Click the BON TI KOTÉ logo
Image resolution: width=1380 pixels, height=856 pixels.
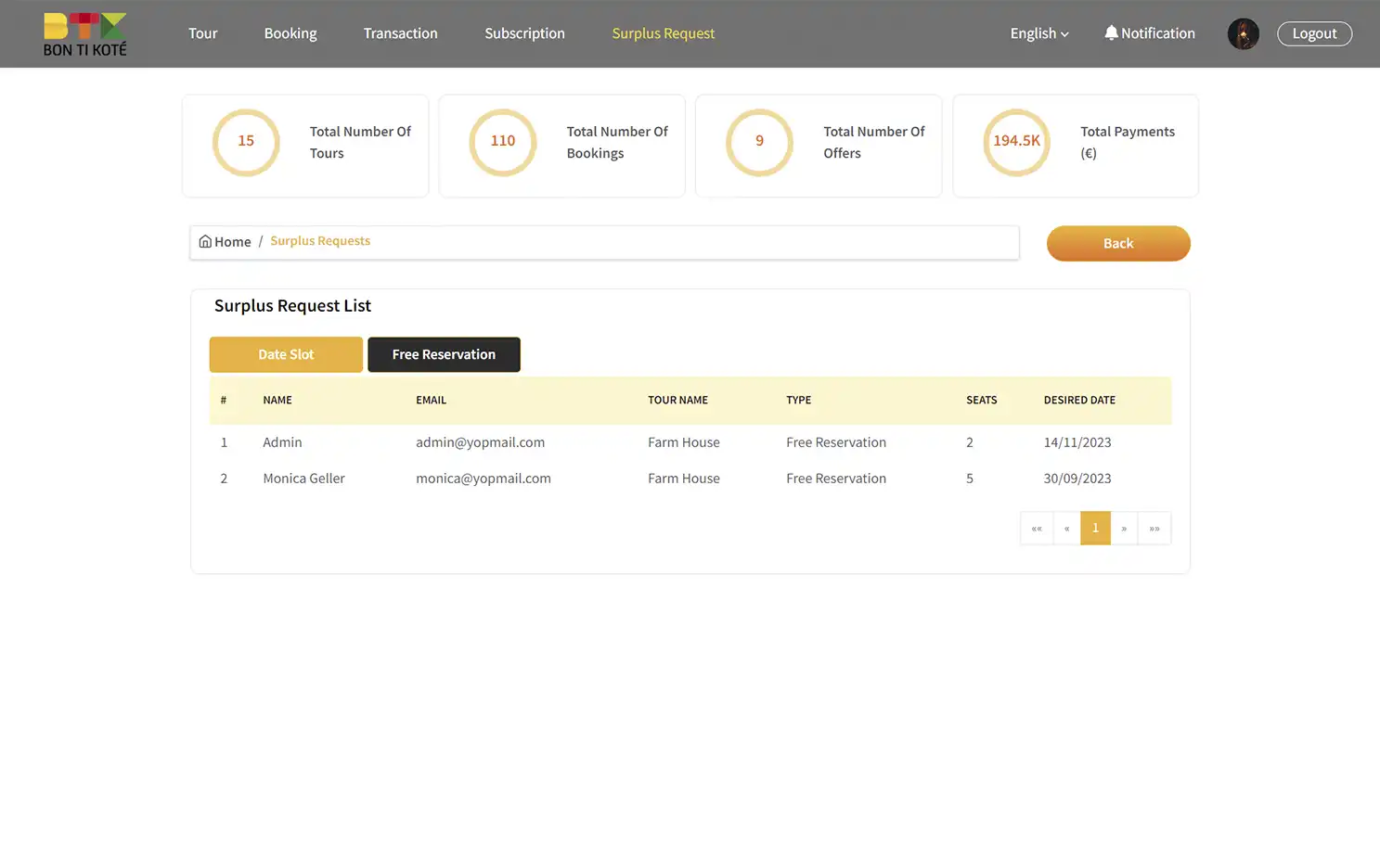click(x=84, y=33)
